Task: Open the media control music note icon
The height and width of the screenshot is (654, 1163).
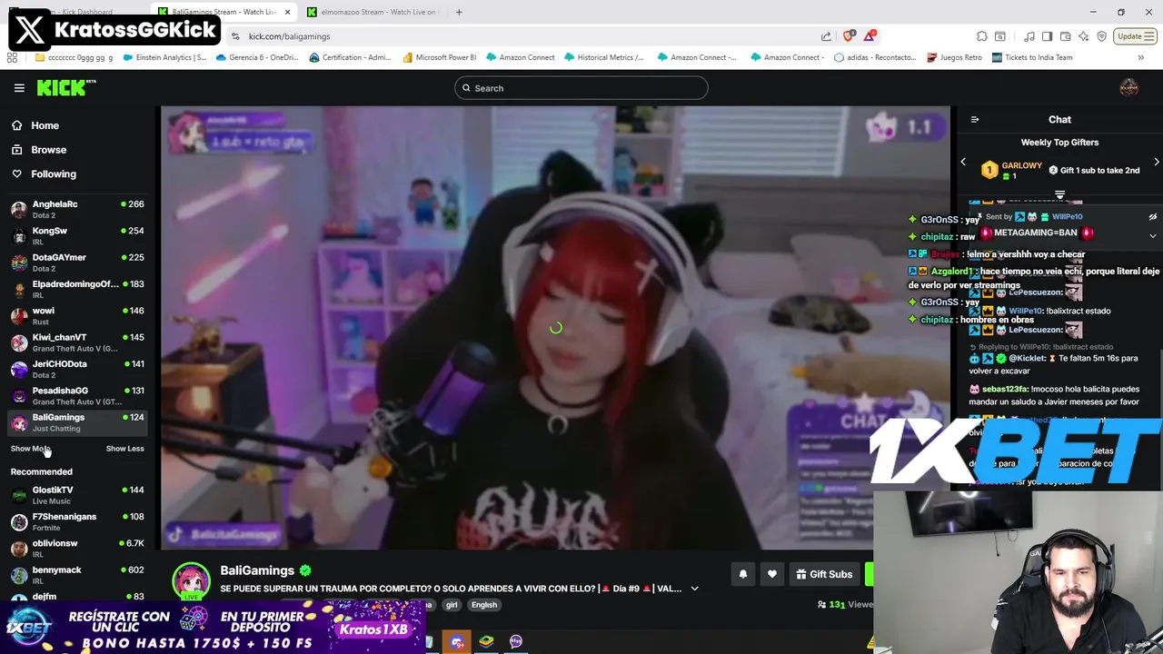Action: [1029, 36]
